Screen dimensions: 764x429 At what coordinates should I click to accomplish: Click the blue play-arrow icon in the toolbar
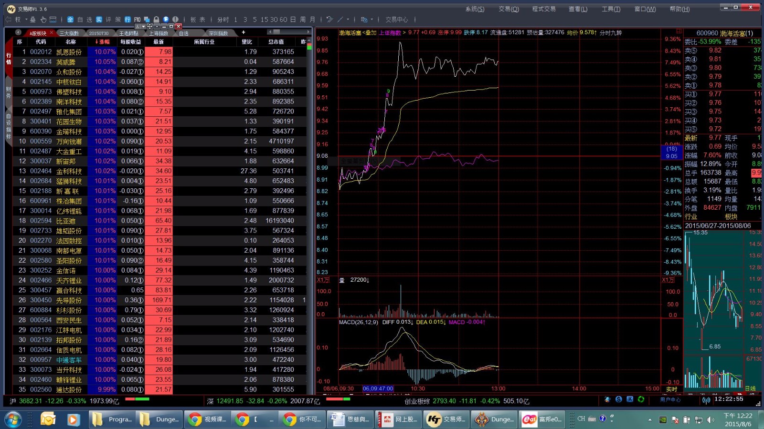[x=166, y=20]
